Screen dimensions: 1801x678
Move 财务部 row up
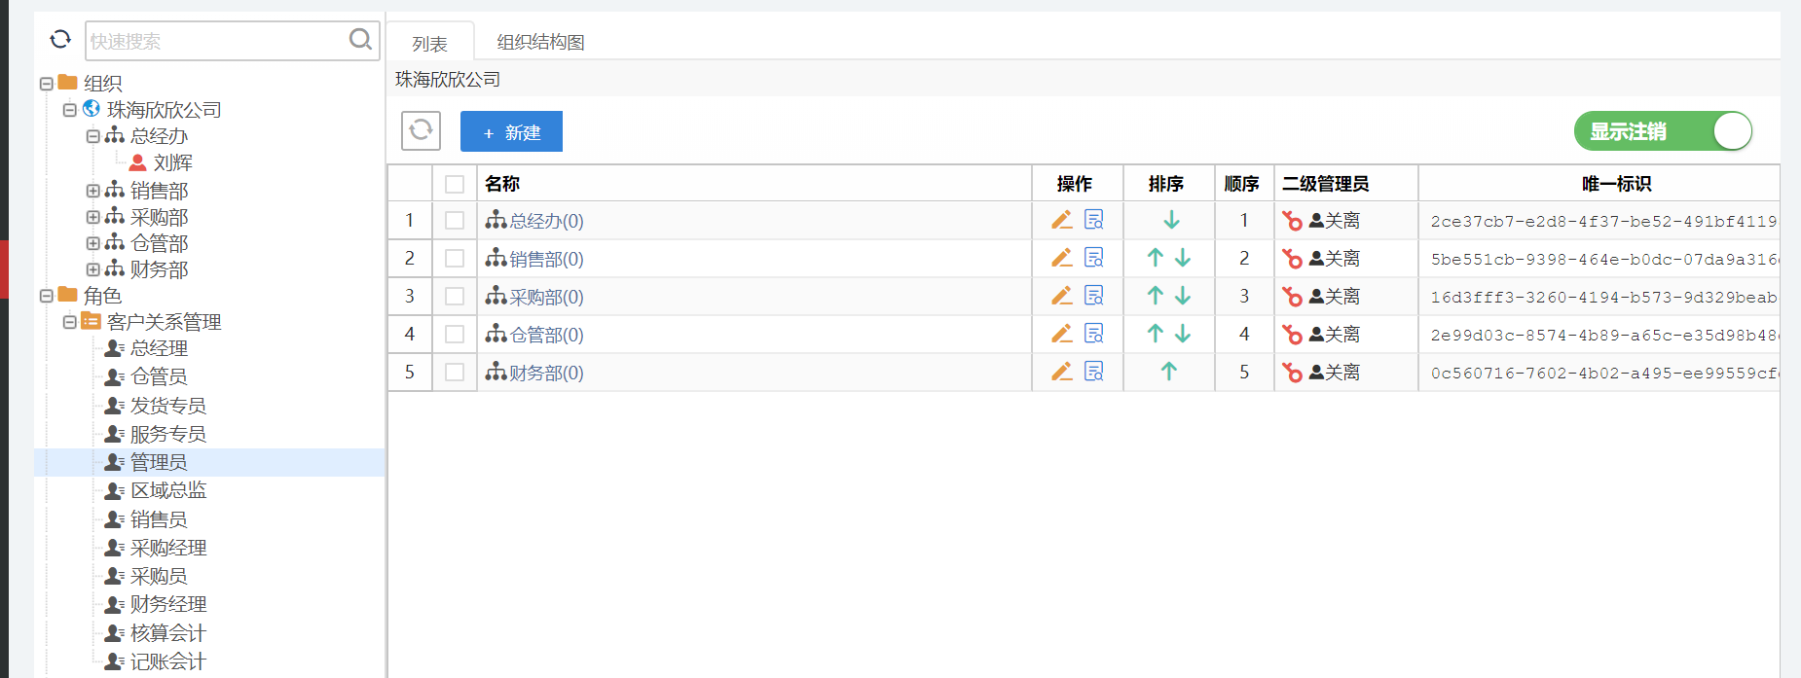(x=1169, y=372)
